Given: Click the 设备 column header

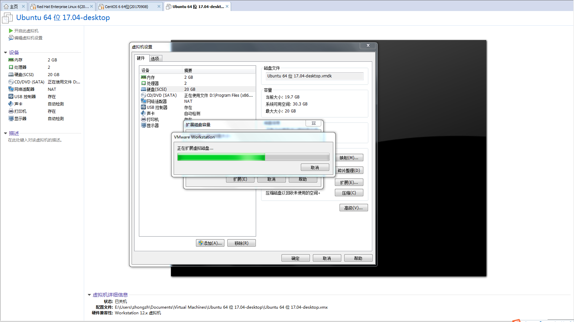Looking at the screenshot, I should tap(161, 70).
